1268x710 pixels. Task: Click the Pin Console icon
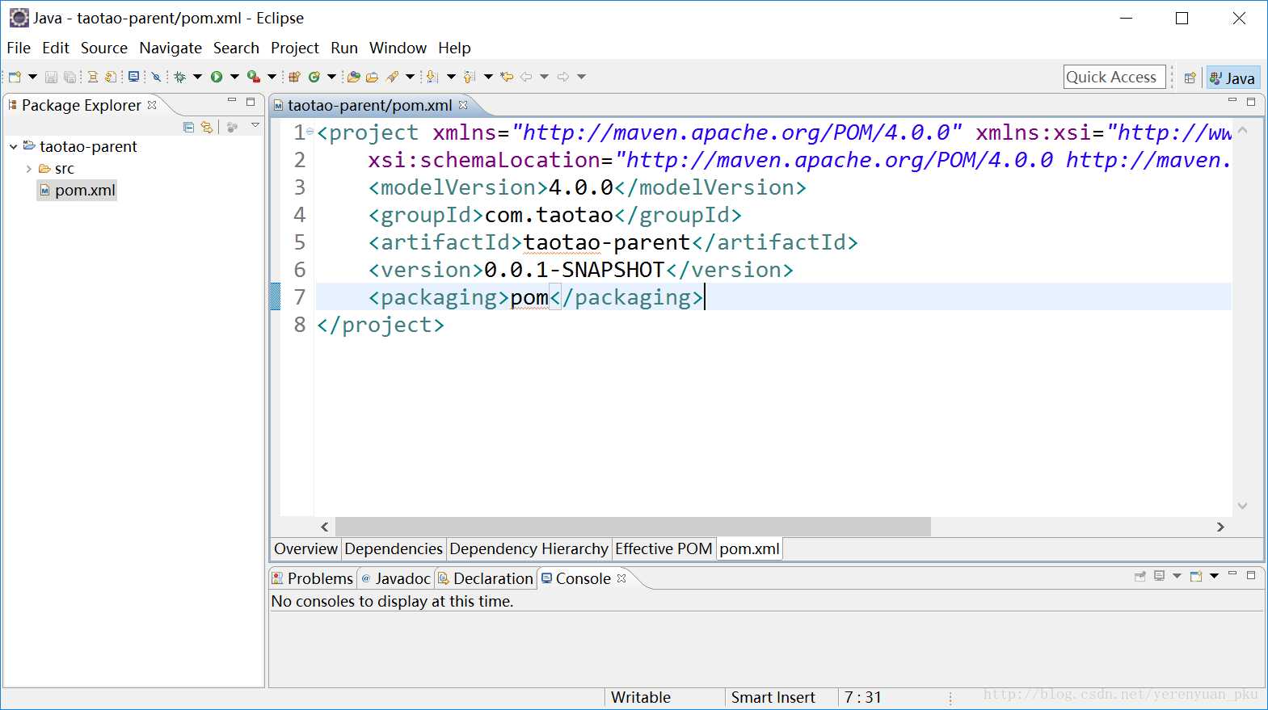(1140, 576)
